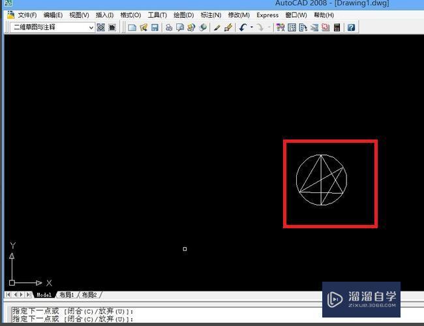Open the 视图(V) menu
The width and height of the screenshot is (424, 326).
coord(79,15)
